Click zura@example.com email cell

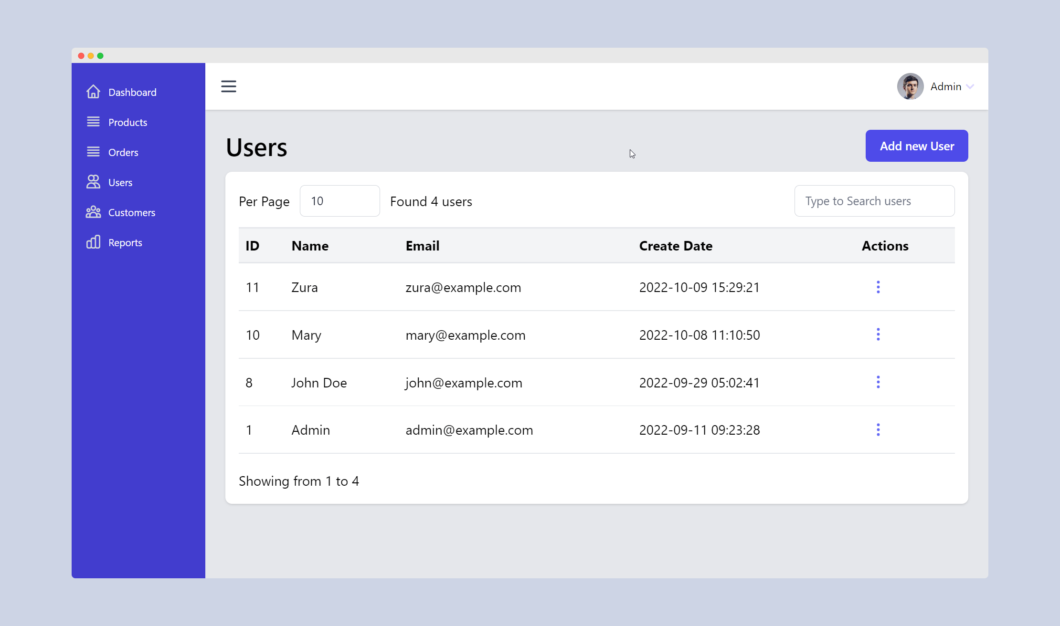(x=463, y=287)
